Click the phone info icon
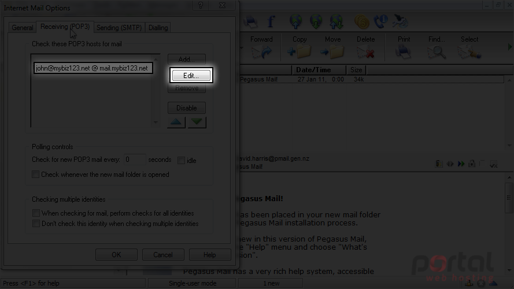The width and height of the screenshot is (514, 289). click(380, 21)
